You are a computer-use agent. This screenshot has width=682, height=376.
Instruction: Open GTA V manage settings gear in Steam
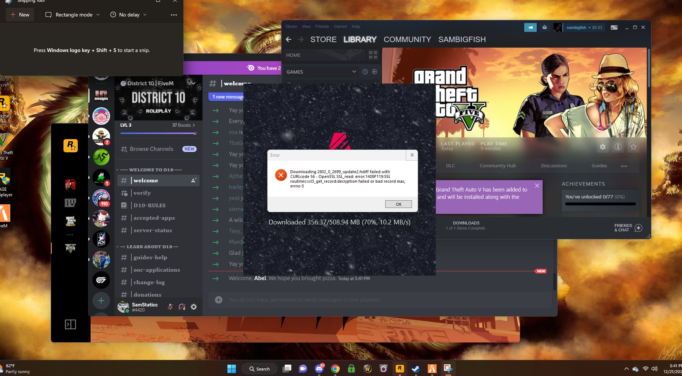[x=603, y=147]
